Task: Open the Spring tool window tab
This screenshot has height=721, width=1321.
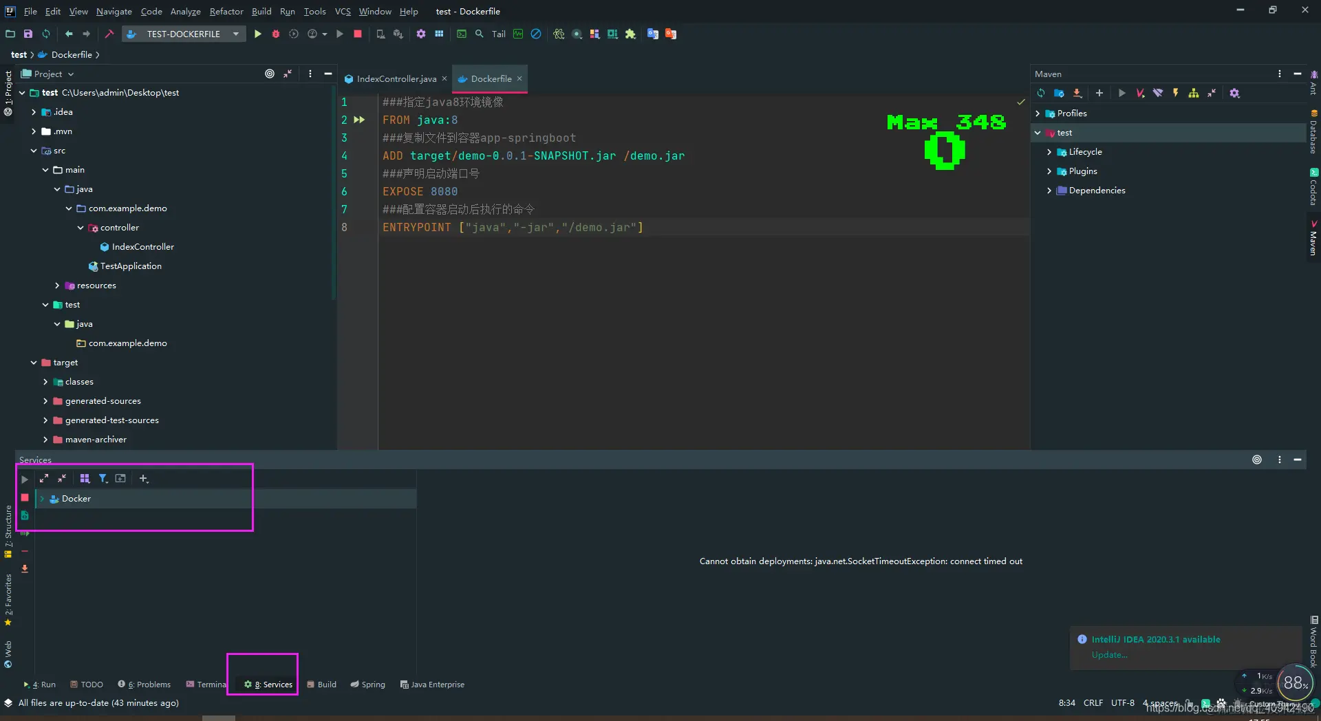Action: coord(367,685)
